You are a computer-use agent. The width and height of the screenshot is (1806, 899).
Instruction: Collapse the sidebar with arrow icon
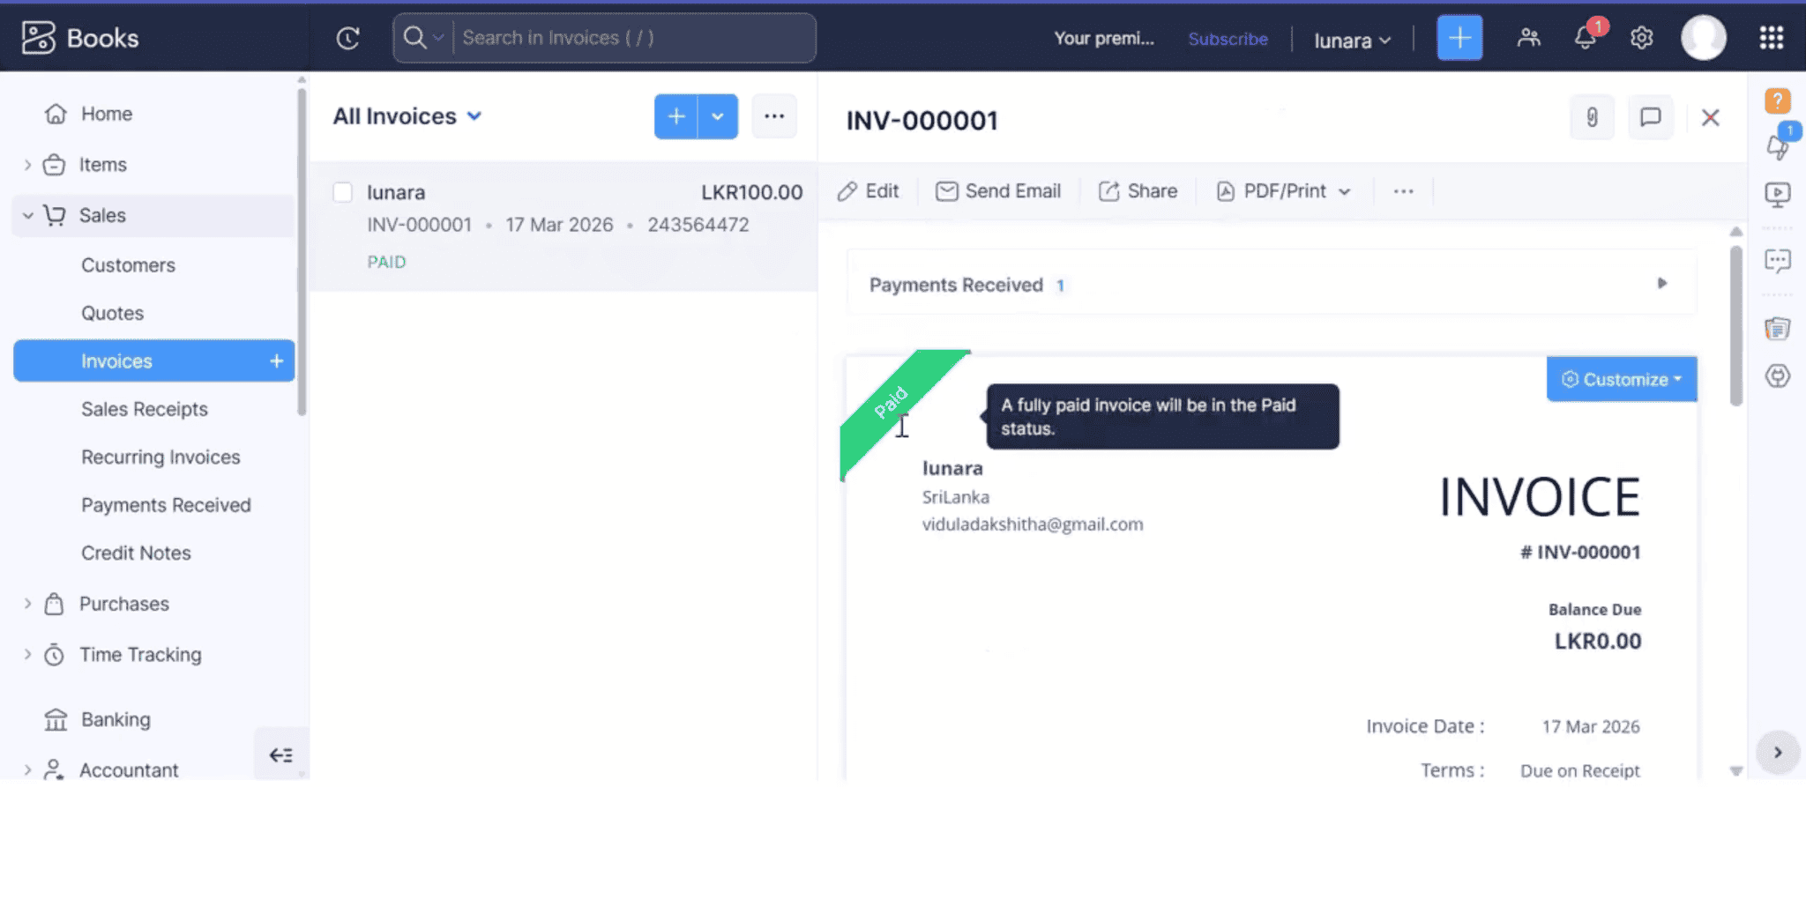pyautogui.click(x=281, y=755)
